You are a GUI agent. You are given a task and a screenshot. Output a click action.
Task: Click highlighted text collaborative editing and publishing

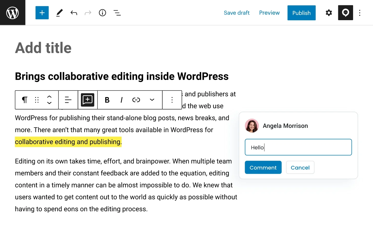tap(68, 142)
